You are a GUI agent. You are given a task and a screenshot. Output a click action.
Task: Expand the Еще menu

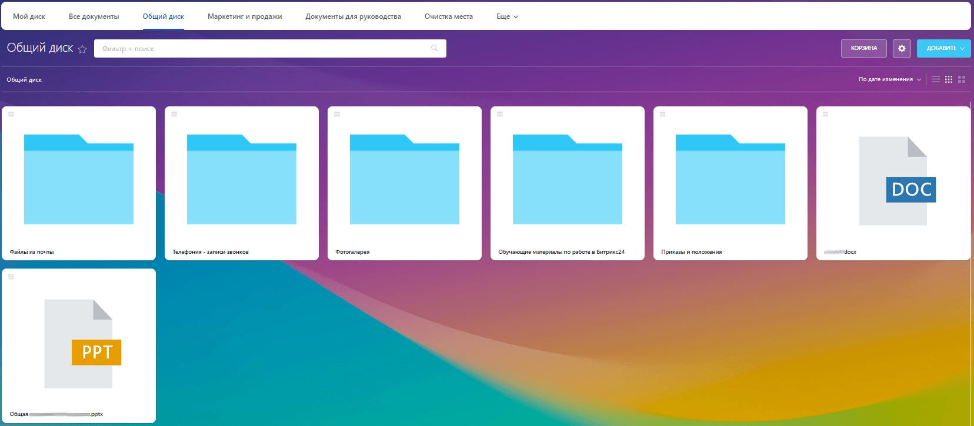pos(507,16)
